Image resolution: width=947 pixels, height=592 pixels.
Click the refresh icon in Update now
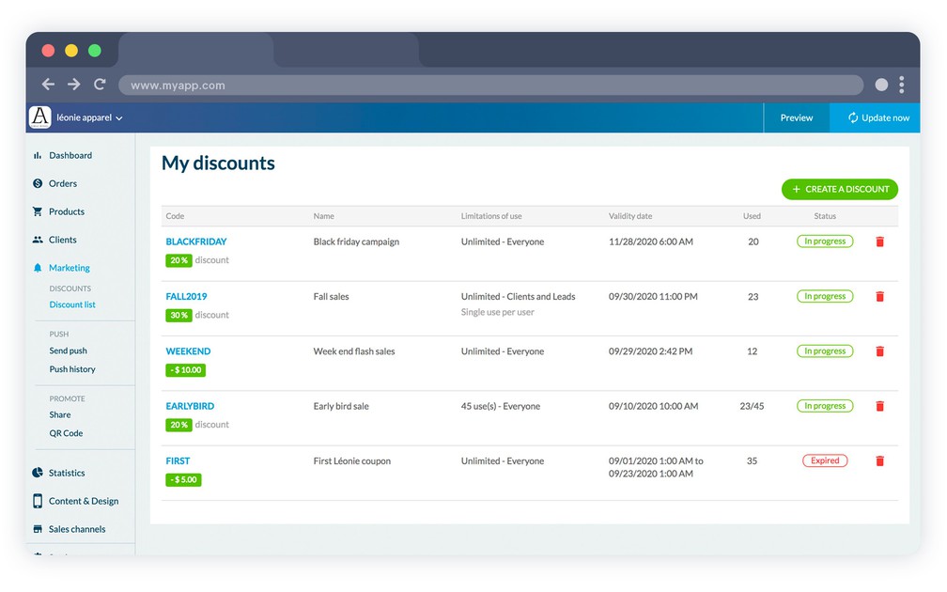(853, 117)
